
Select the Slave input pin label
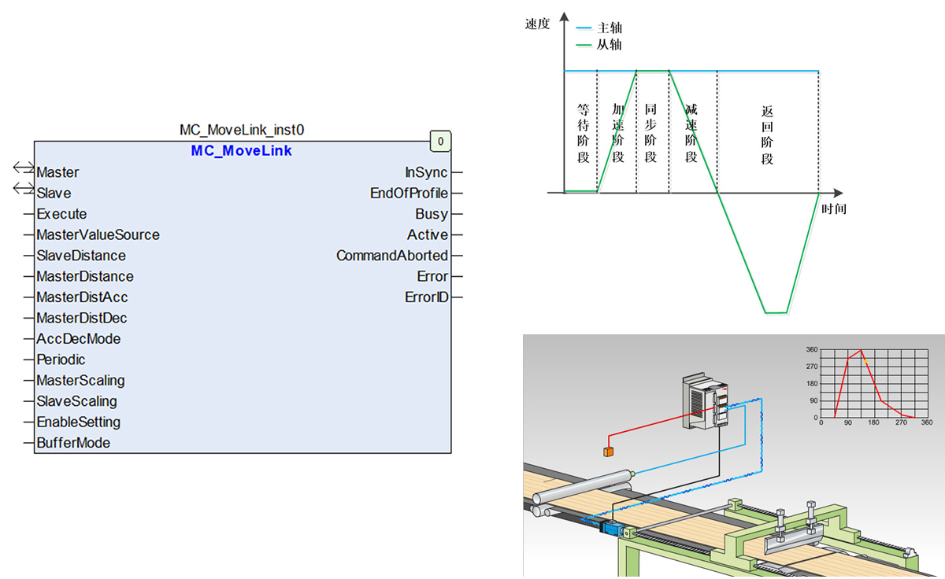(x=54, y=193)
